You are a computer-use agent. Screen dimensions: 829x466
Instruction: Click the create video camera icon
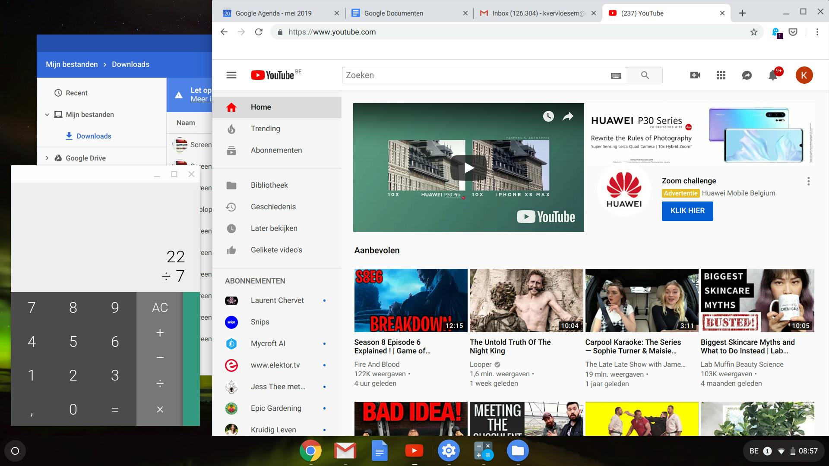[x=695, y=75]
